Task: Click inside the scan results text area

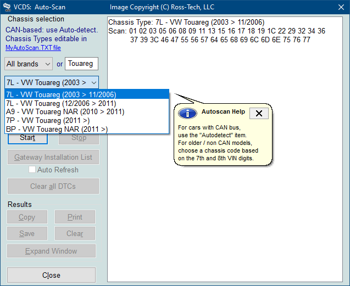Action: 225,165
